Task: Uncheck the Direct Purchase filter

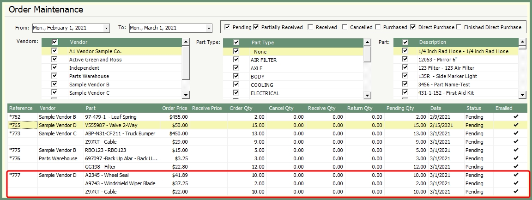Action: (413, 27)
